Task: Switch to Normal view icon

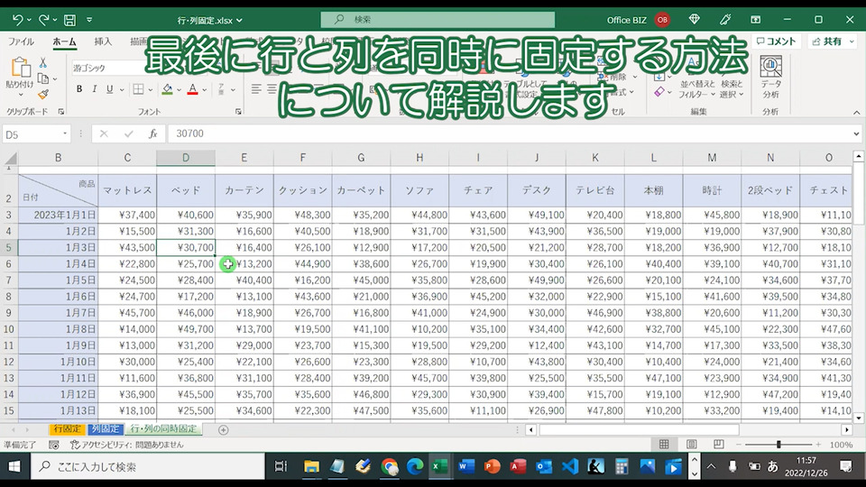Action: coord(664,444)
